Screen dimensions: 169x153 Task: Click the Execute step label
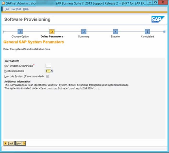tap(115, 36)
